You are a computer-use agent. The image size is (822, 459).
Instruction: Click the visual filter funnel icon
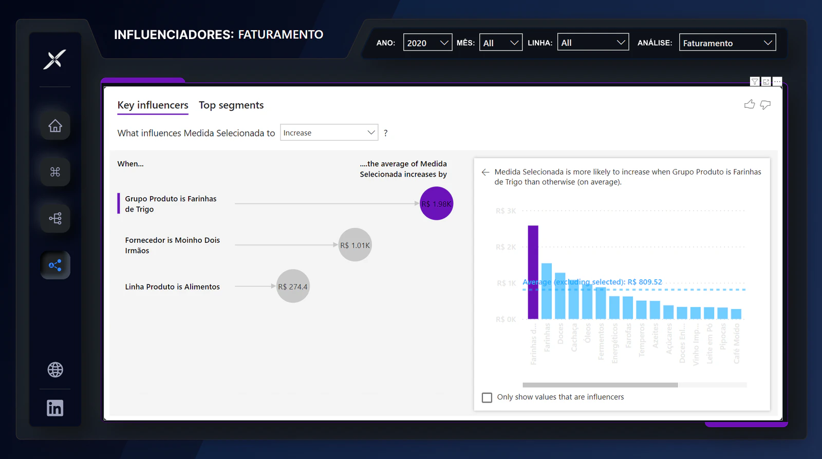pos(755,82)
